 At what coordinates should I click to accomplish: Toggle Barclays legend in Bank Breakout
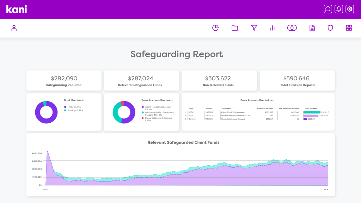(75, 110)
